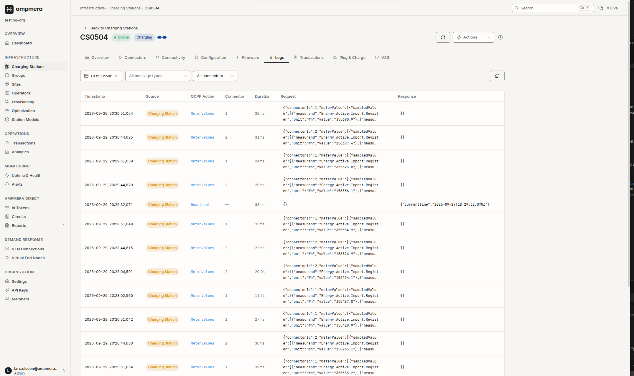Click the search input field

pos(553,8)
